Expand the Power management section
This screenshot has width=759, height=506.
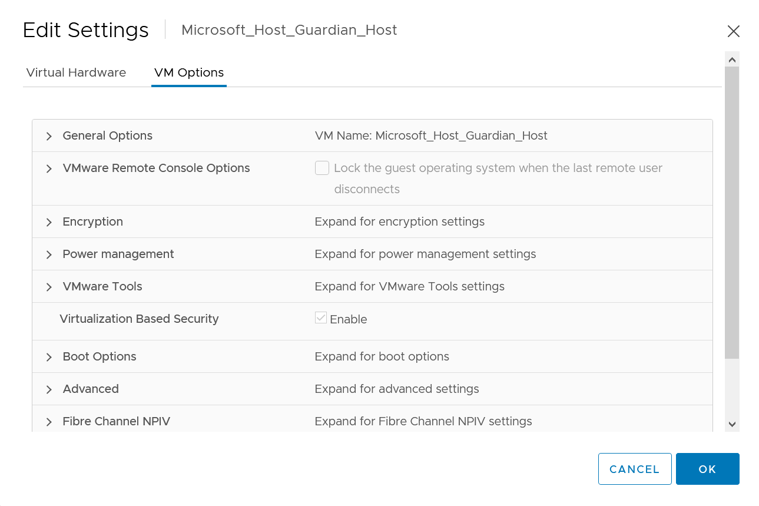[49, 254]
